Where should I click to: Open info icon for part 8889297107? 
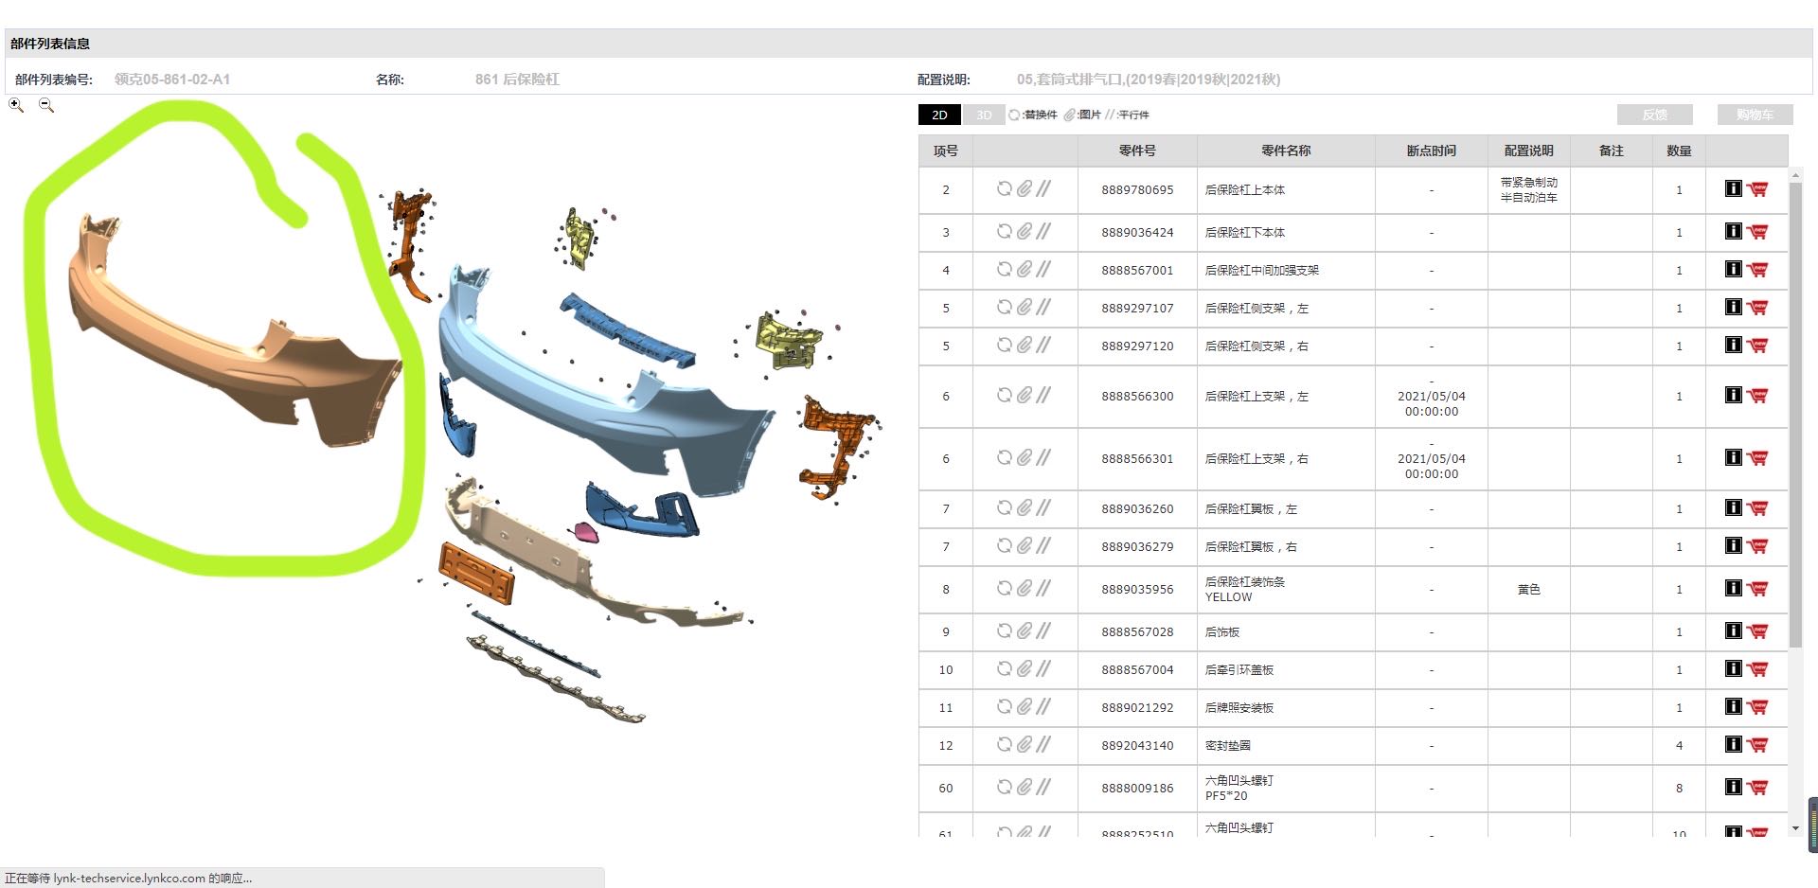coord(1733,308)
